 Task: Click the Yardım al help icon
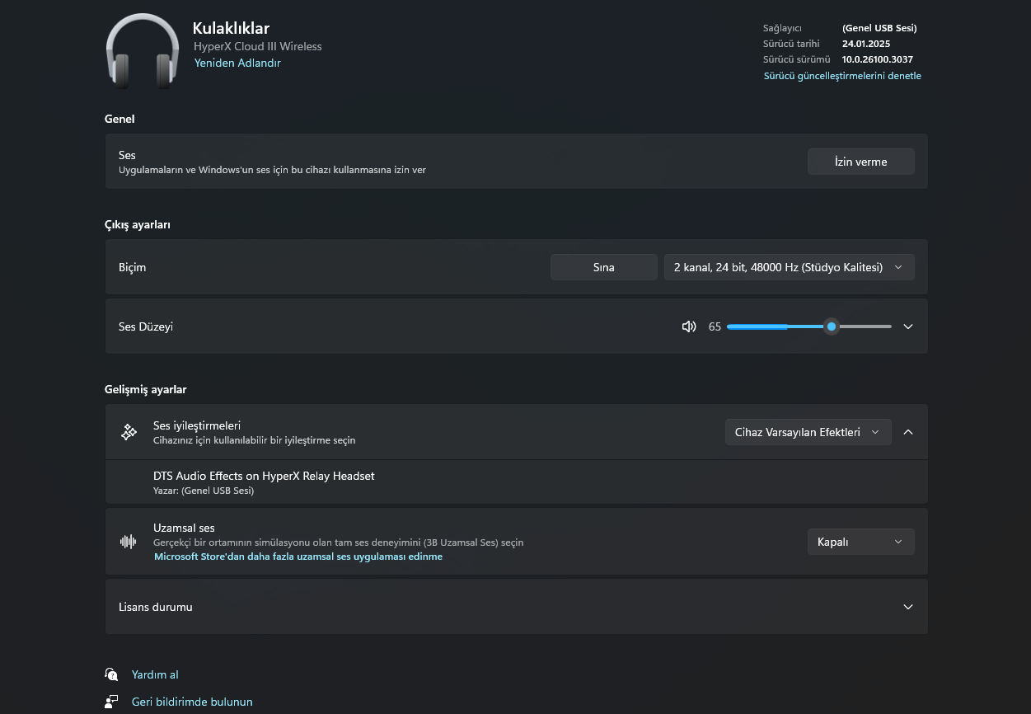point(111,674)
